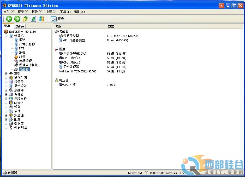Select the 图形处理器 temperature row
Image resolution: width=245 pixels, height=177 pixels.
click(x=93, y=67)
